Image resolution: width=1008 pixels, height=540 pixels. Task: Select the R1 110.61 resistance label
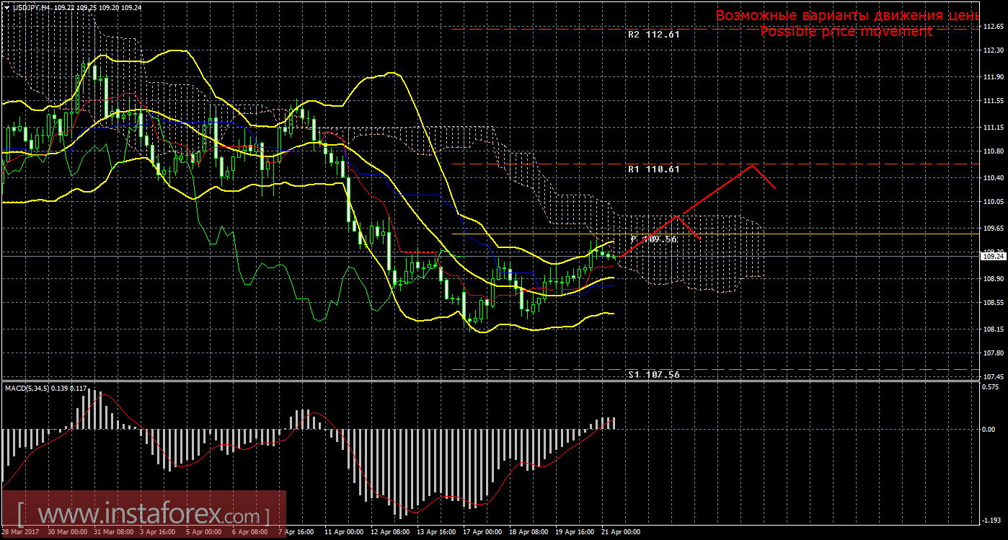[653, 169]
